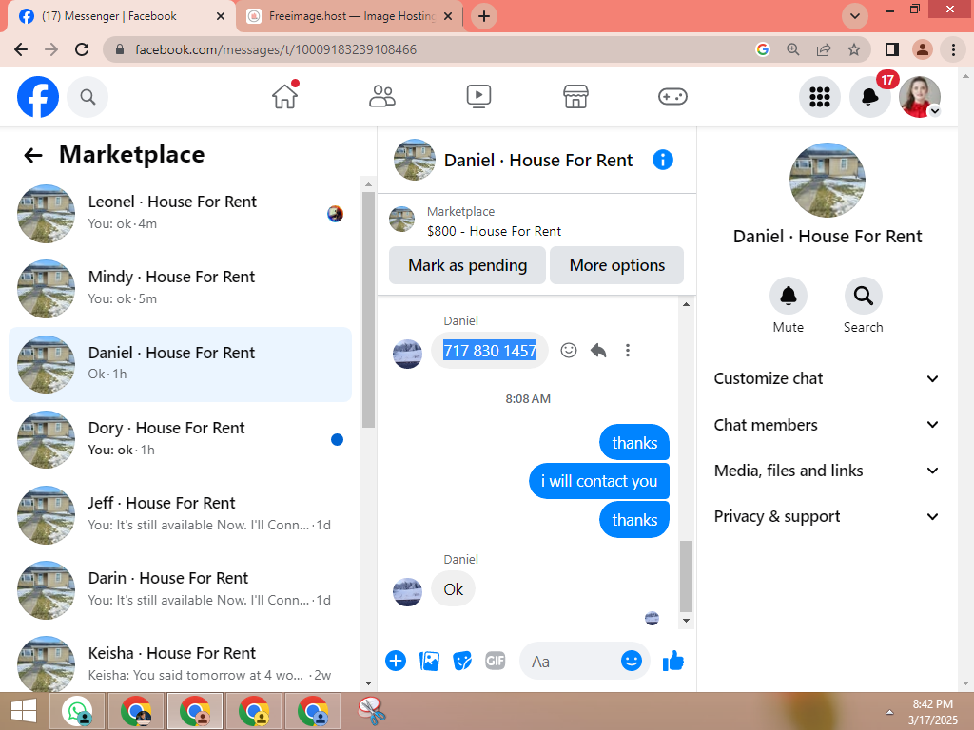974x730 pixels.
Task: Send a thumbs-up like
Action: click(673, 662)
